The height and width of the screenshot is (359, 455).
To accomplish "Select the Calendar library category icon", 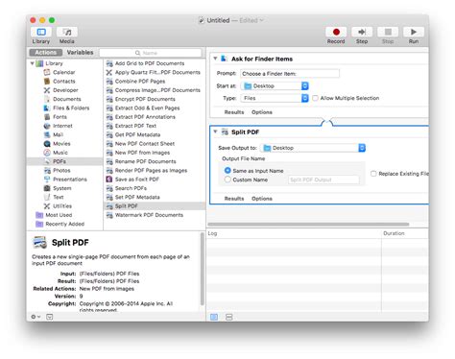I will [47, 72].
